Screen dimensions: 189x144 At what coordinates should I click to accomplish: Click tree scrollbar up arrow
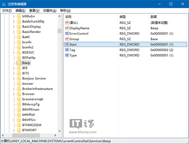point(60,16)
